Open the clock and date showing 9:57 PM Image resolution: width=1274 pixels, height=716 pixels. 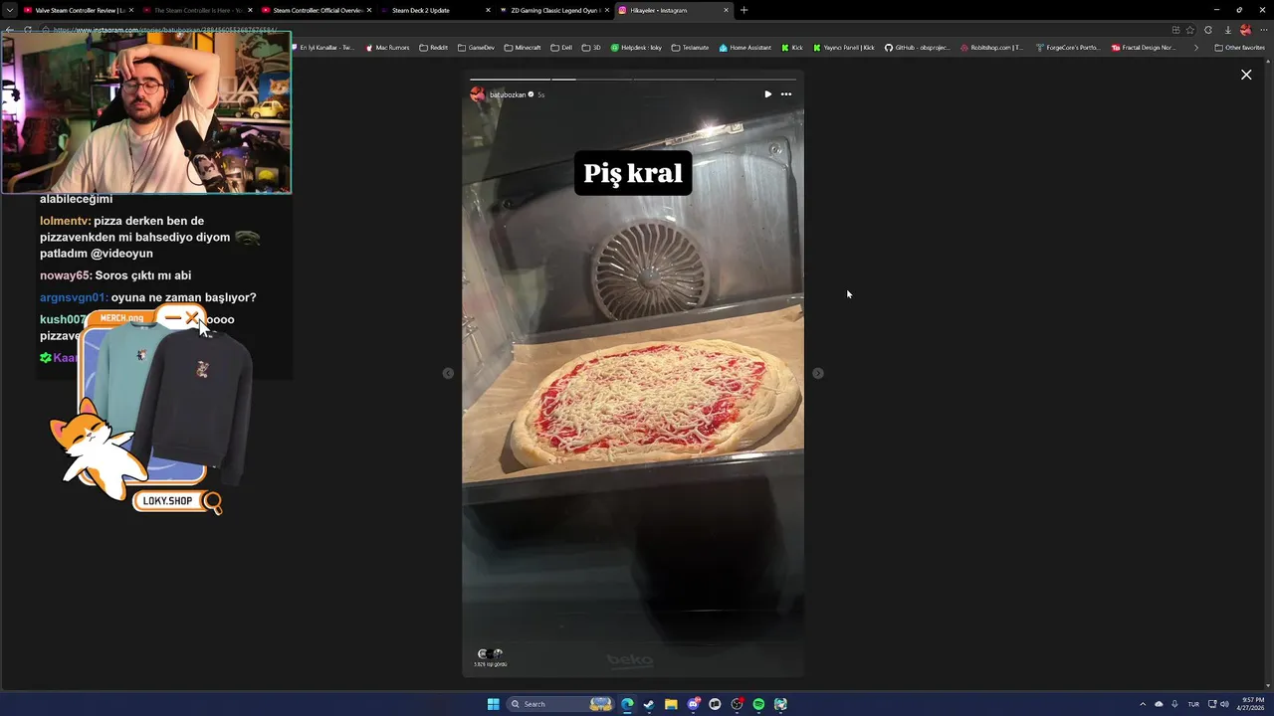[1251, 704]
